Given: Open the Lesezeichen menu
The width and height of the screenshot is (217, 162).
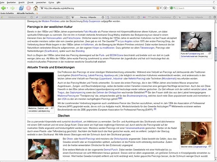Looking at the screenshot, I should click(41, 3).
